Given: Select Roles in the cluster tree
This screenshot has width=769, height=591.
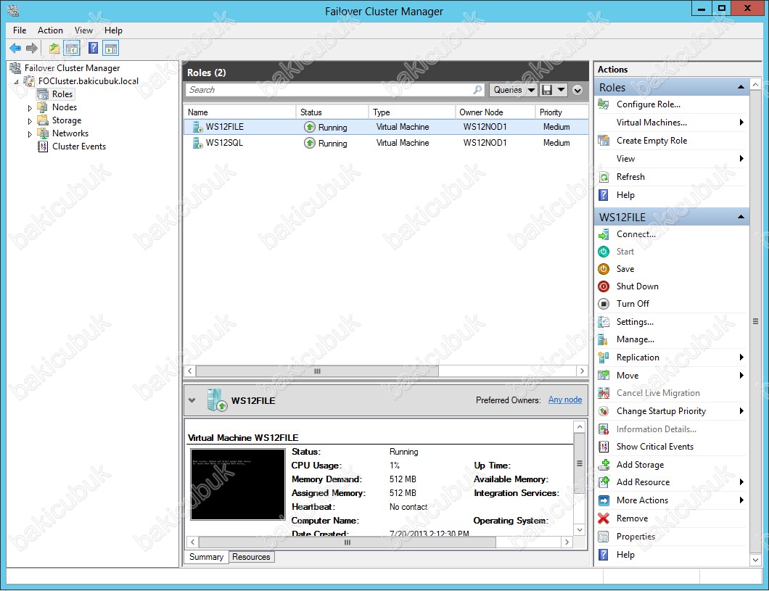Looking at the screenshot, I should coord(62,94).
